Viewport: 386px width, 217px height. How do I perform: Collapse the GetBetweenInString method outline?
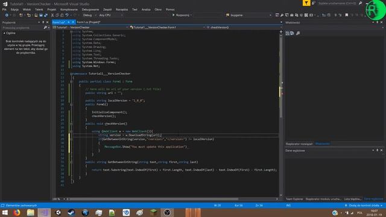(71, 162)
